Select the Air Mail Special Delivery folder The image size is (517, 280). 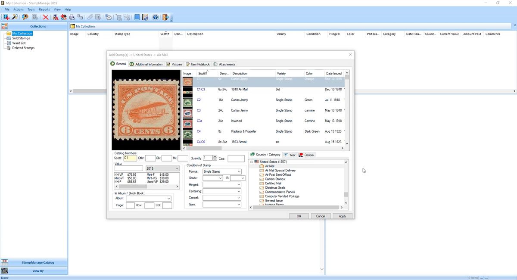(280, 171)
